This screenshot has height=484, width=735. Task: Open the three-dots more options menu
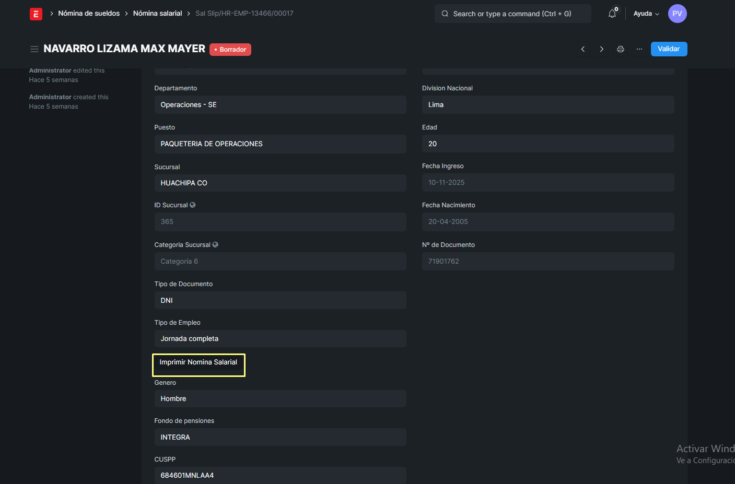pyautogui.click(x=639, y=49)
